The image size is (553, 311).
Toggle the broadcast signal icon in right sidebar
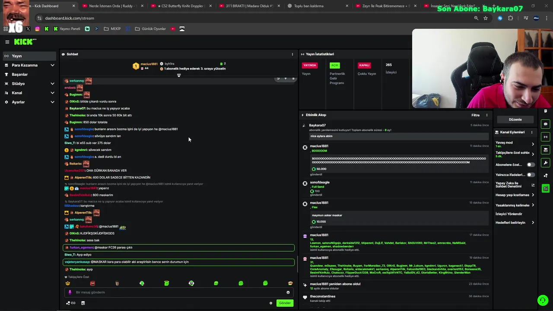click(x=546, y=137)
